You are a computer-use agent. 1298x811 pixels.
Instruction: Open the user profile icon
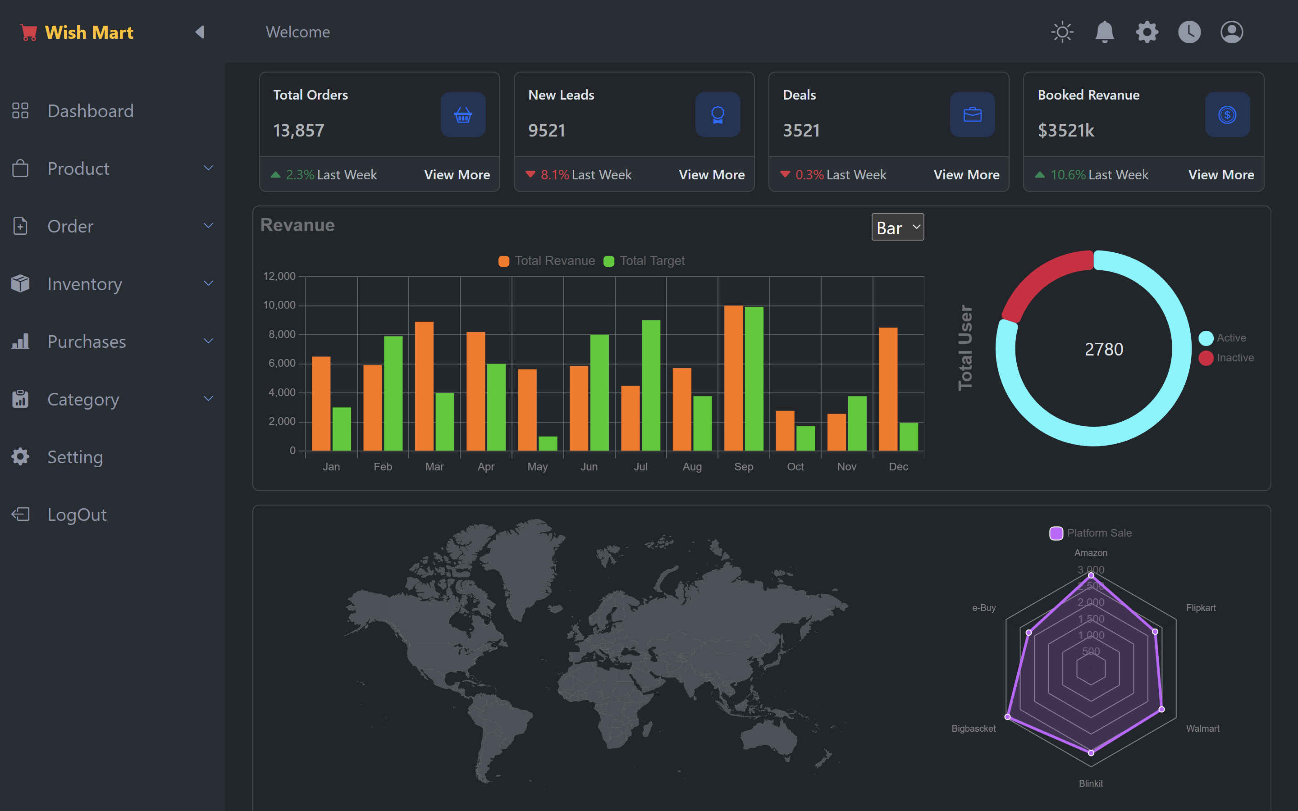[x=1231, y=32]
